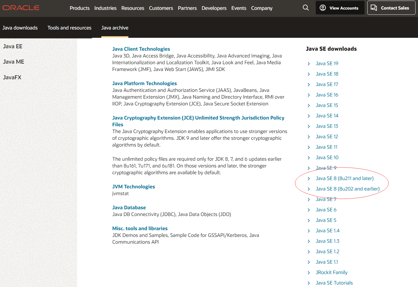The image size is (418, 287).
Task: Open the search magnifier icon
Action: (x=306, y=8)
